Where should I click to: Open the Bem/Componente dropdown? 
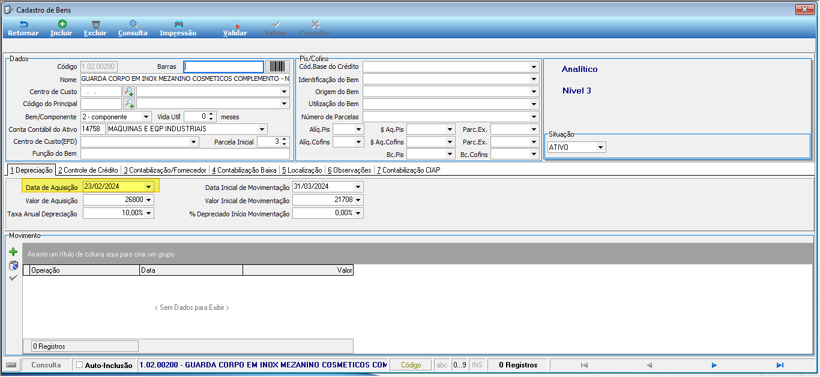(147, 117)
